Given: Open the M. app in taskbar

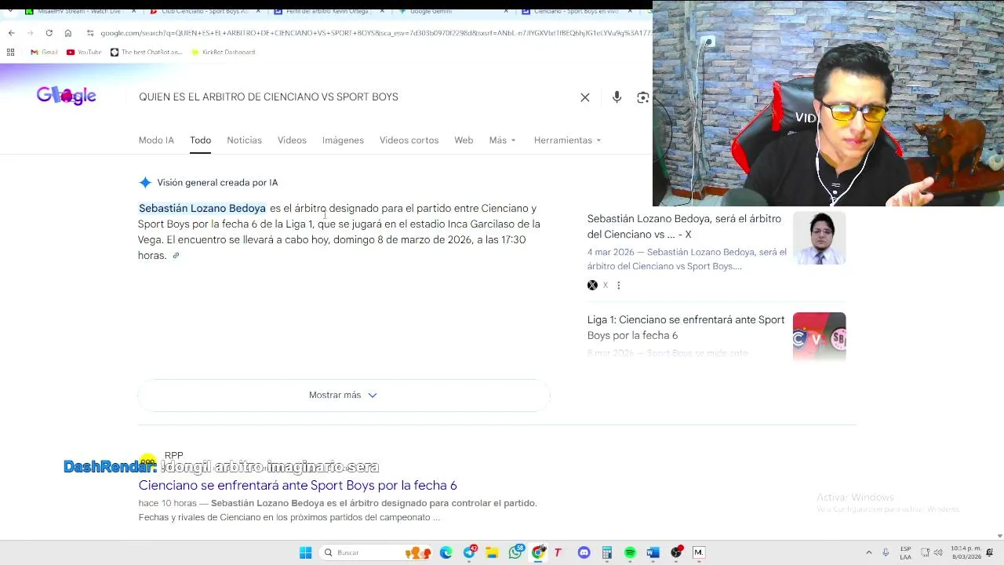Looking at the screenshot, I should 699,552.
